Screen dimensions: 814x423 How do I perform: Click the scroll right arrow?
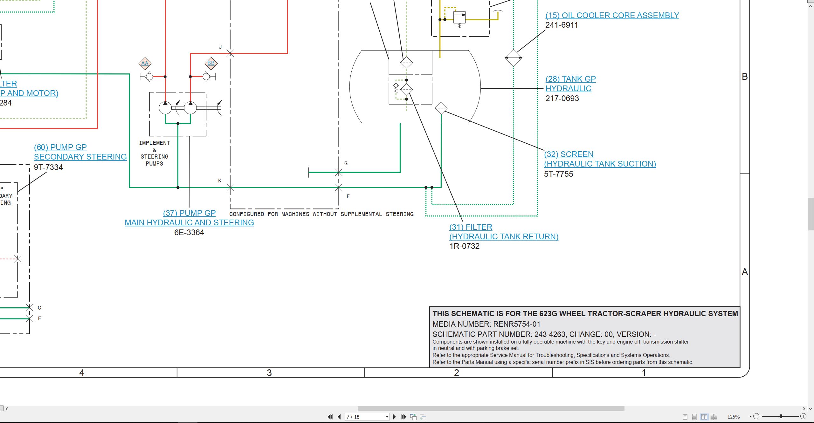tap(804, 409)
